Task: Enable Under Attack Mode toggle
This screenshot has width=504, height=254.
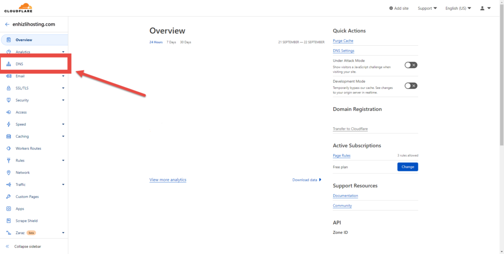Action: 410,65
